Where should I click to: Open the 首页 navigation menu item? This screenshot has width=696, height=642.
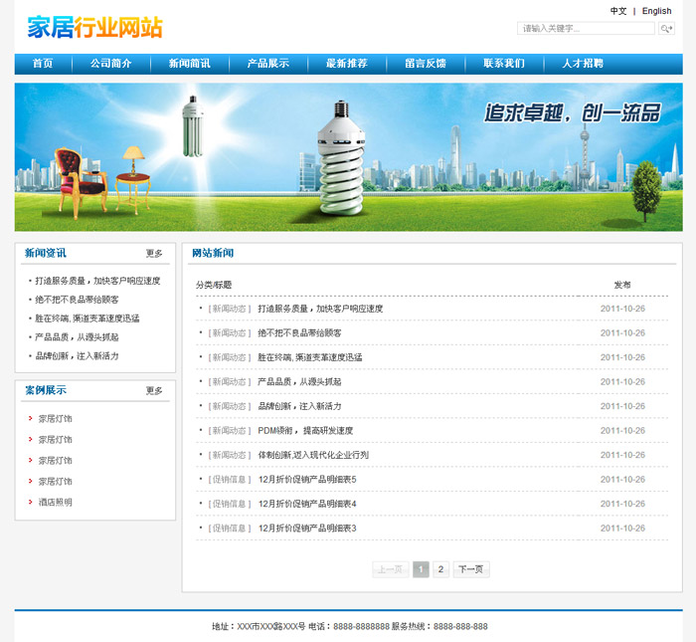(43, 64)
